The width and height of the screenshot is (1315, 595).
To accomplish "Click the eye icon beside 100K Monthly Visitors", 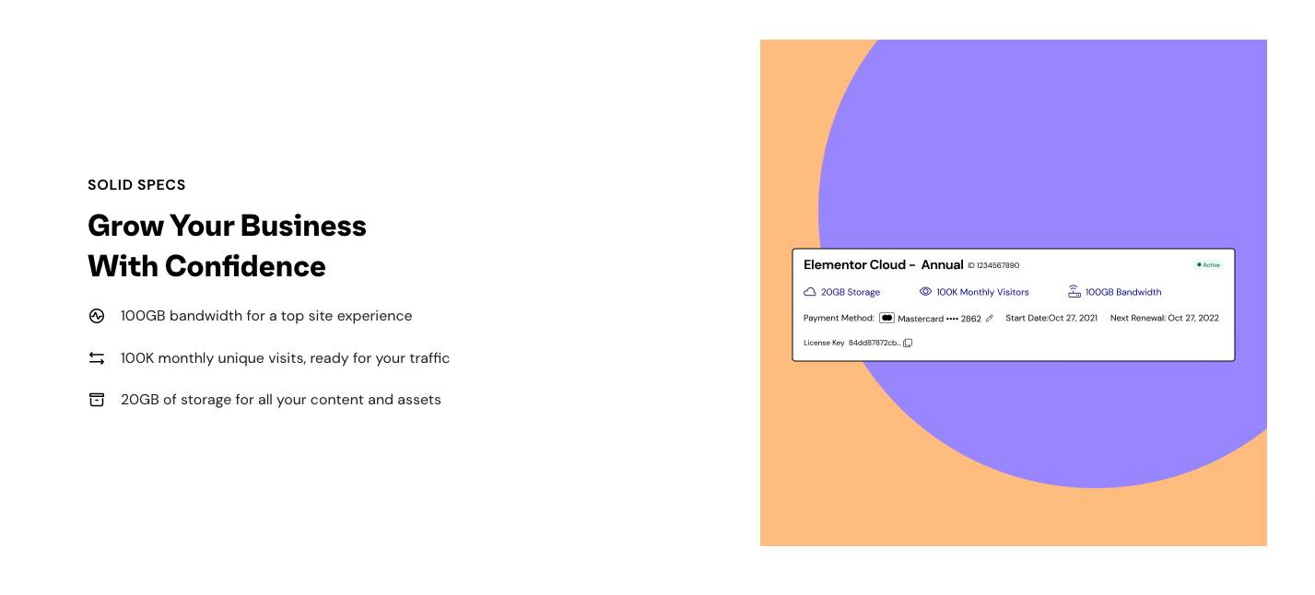I will click(x=925, y=291).
